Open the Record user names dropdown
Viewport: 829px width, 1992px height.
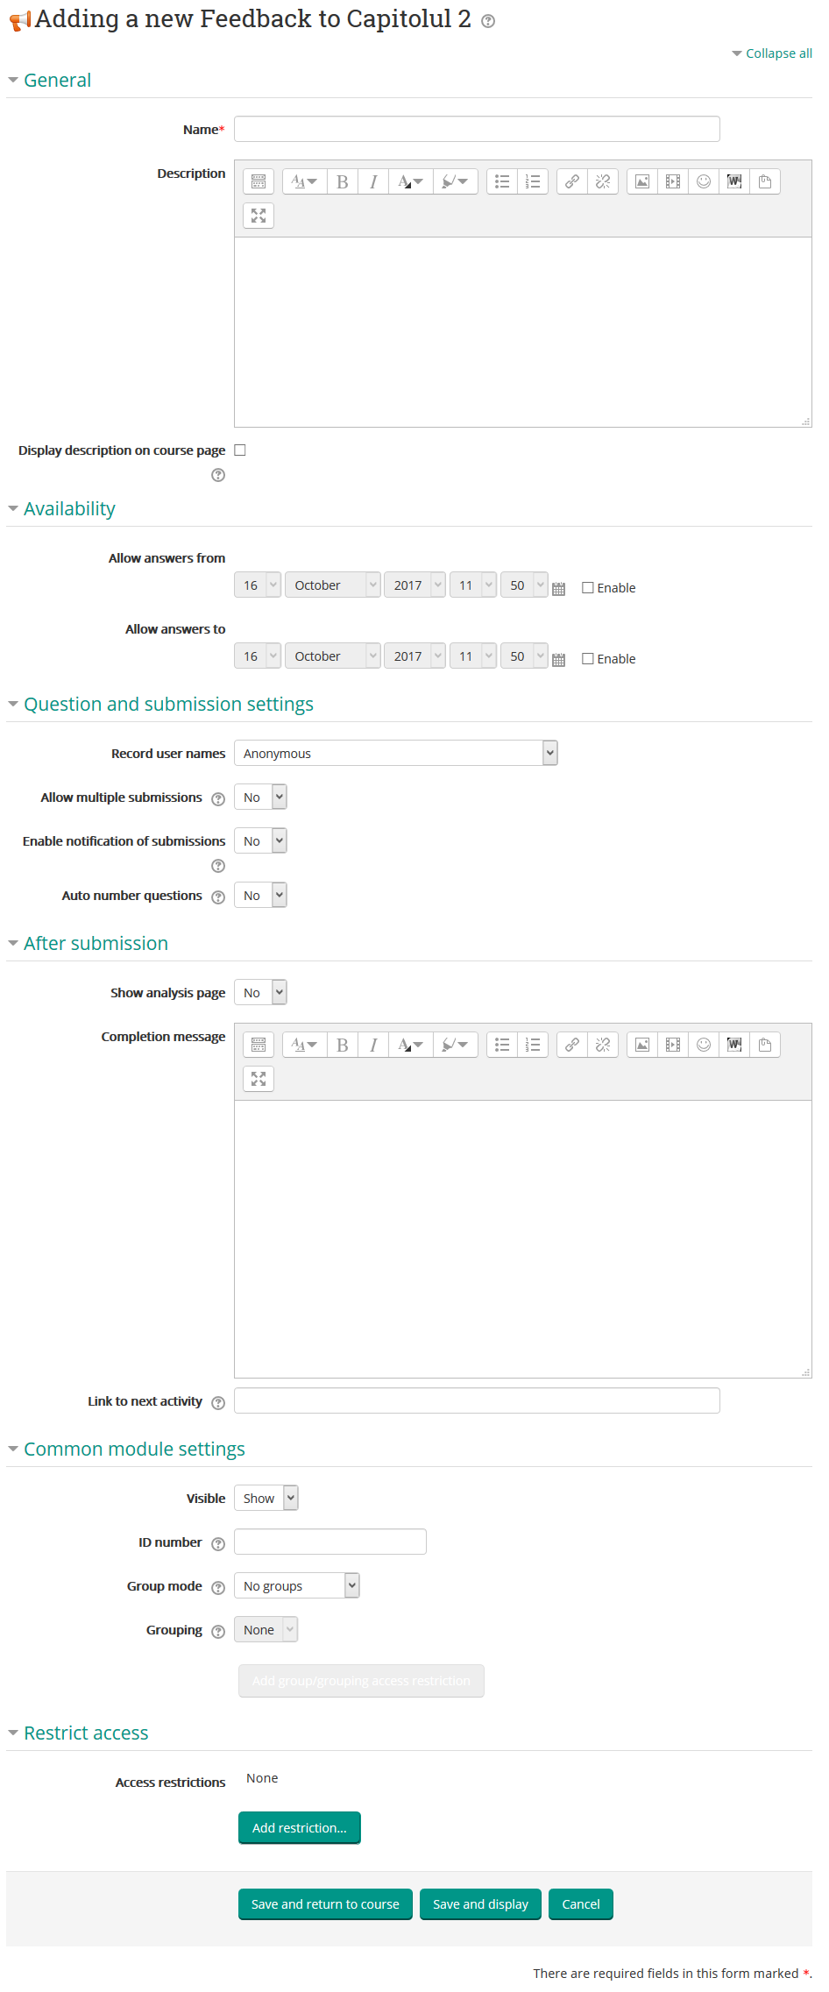[x=395, y=754]
